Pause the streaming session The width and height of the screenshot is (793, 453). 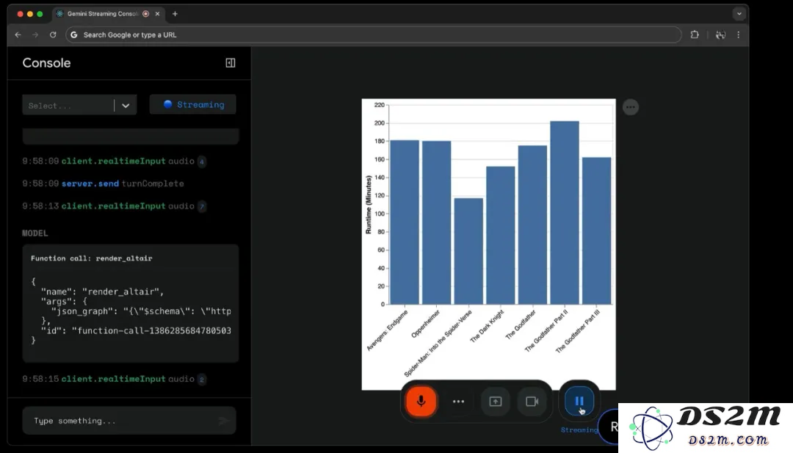tap(579, 401)
